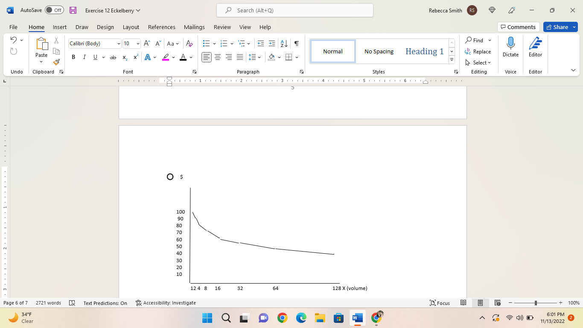The width and height of the screenshot is (583, 328).
Task: Click the Focus mode button
Action: click(x=440, y=303)
